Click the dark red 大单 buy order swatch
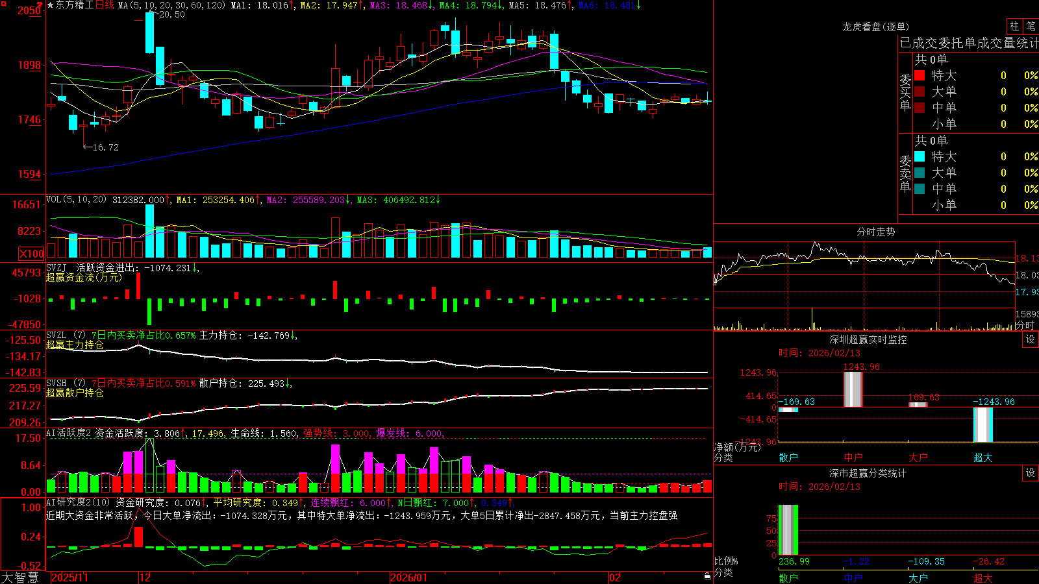Image resolution: width=1039 pixels, height=584 pixels. pyautogui.click(x=920, y=91)
